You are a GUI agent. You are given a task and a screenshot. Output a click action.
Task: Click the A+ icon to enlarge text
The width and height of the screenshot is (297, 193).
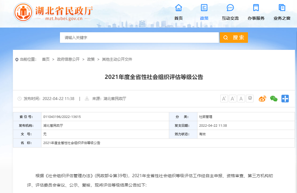click(x=224, y=98)
